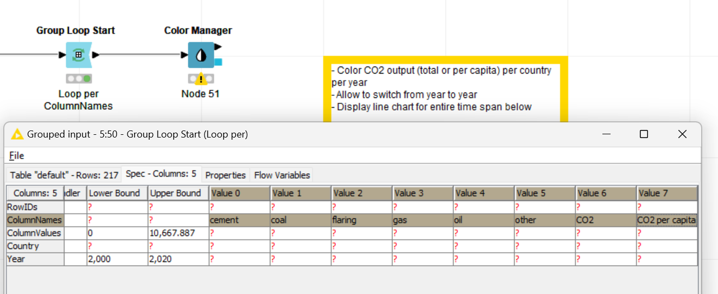718x294 pixels.
Task: Open the Properties tab
Action: [225, 175]
